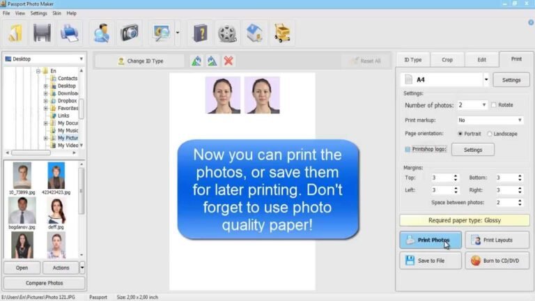The width and height of the screenshot is (535, 301).
Task: Open the Skin menu
Action: tap(56, 13)
